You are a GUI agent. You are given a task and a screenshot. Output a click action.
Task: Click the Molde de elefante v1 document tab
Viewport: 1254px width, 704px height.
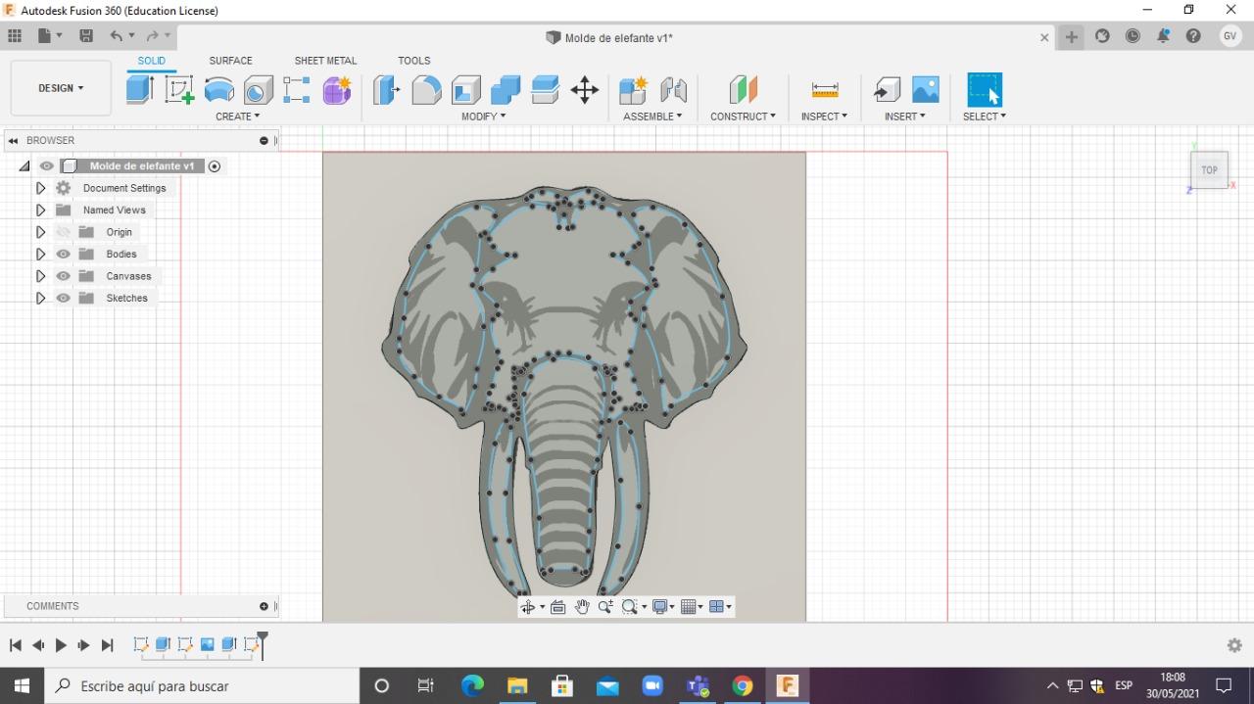(609, 37)
